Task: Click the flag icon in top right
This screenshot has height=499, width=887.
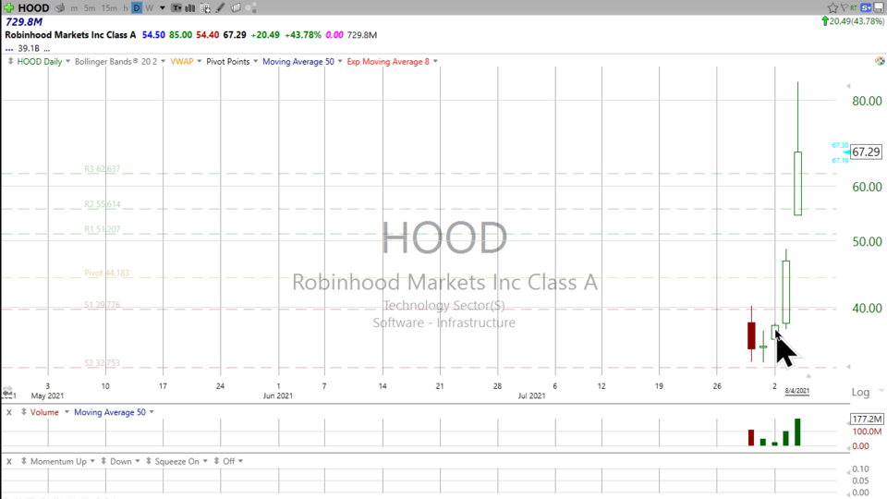Action: [844, 7]
